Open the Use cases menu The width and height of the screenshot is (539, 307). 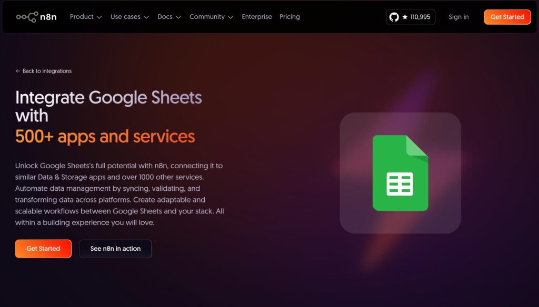click(x=129, y=17)
